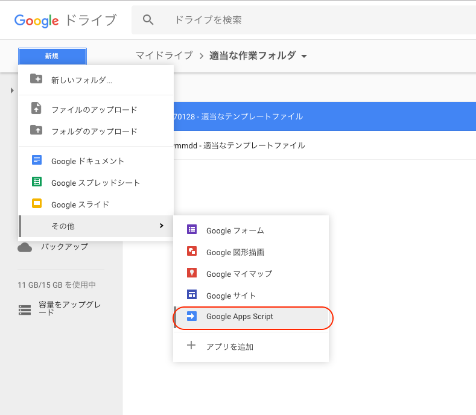Click the Google Docs blue icon
Viewport: 476px width, 415px height.
point(37,160)
